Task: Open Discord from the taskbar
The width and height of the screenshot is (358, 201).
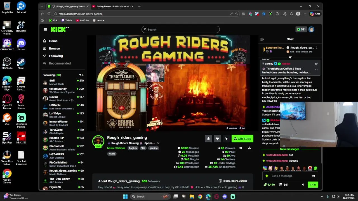Action: 225,197
